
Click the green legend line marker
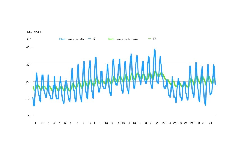tap(150, 39)
